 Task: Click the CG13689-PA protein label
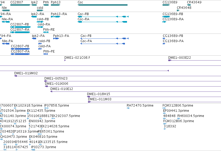click(x=173, y=41)
